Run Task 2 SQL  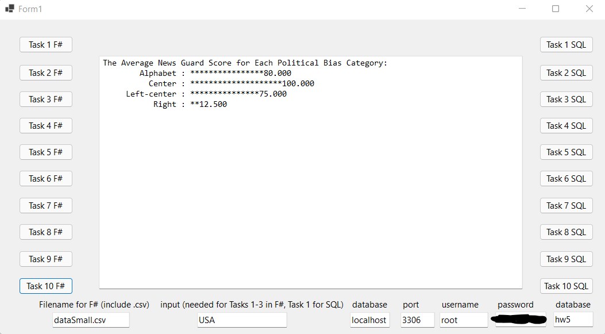[x=566, y=72]
